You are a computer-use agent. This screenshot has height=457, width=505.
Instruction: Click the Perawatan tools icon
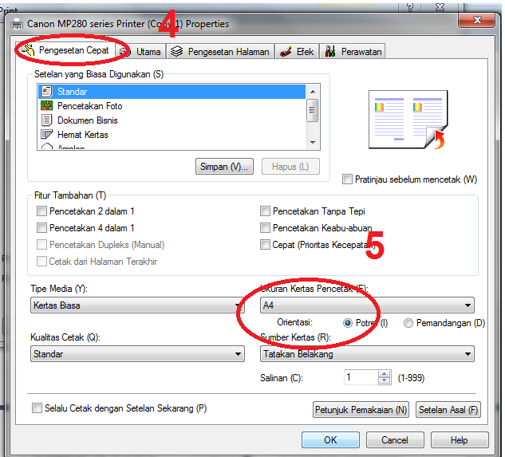330,51
